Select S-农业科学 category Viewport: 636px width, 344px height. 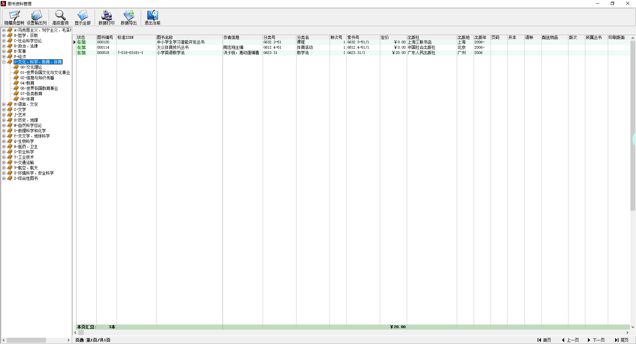point(24,152)
